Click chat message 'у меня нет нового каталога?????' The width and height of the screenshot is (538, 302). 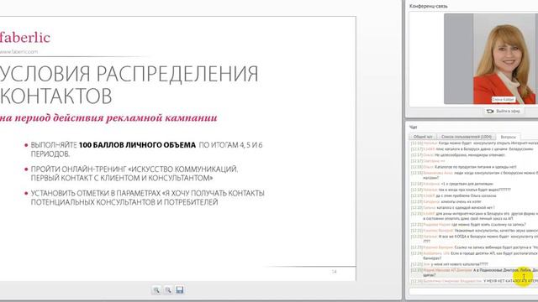459,264
